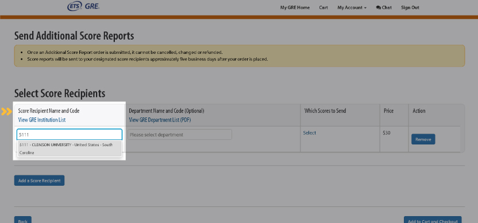Go Back to the previous page
This screenshot has width=478, height=223.
(x=23, y=220)
